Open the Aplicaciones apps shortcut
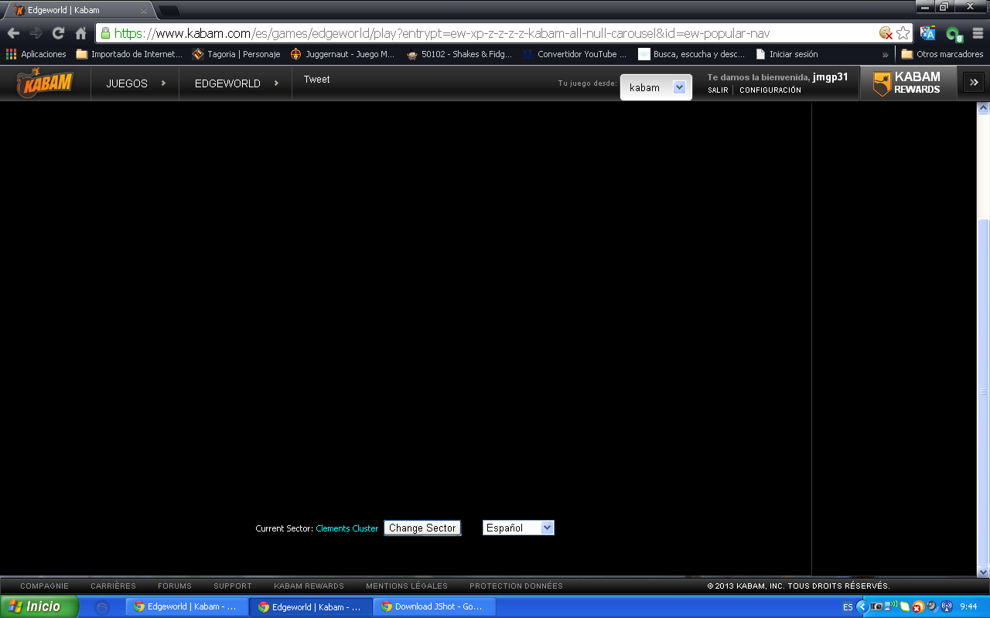Screen dimensions: 990x618 pos(36,54)
